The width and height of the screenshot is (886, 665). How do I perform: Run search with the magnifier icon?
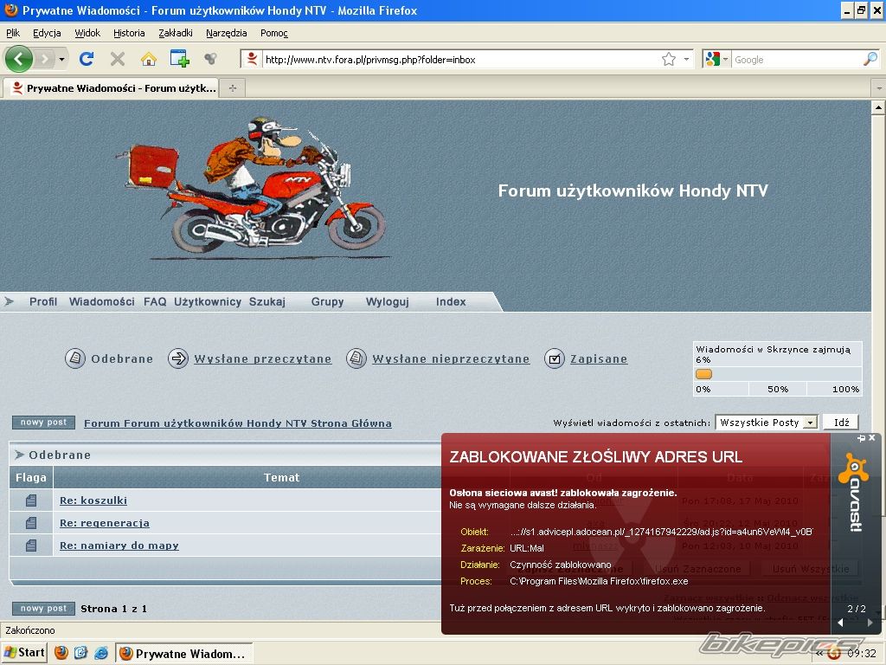[x=870, y=58]
